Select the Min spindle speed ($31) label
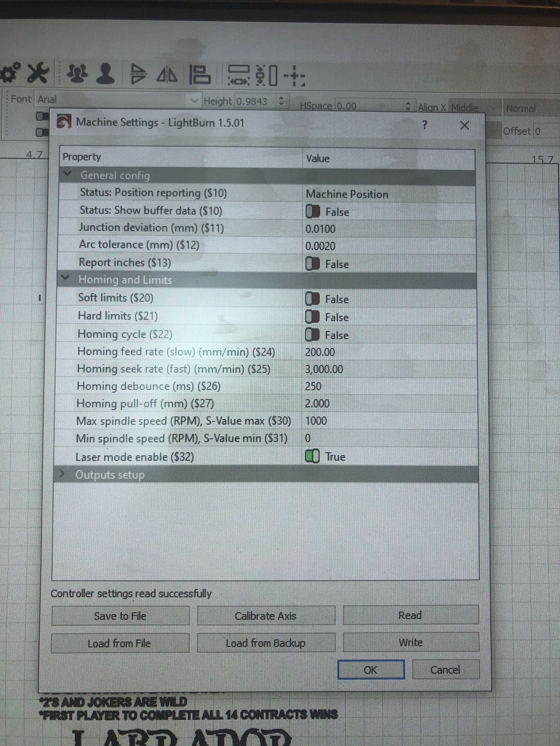 pyautogui.click(x=181, y=438)
